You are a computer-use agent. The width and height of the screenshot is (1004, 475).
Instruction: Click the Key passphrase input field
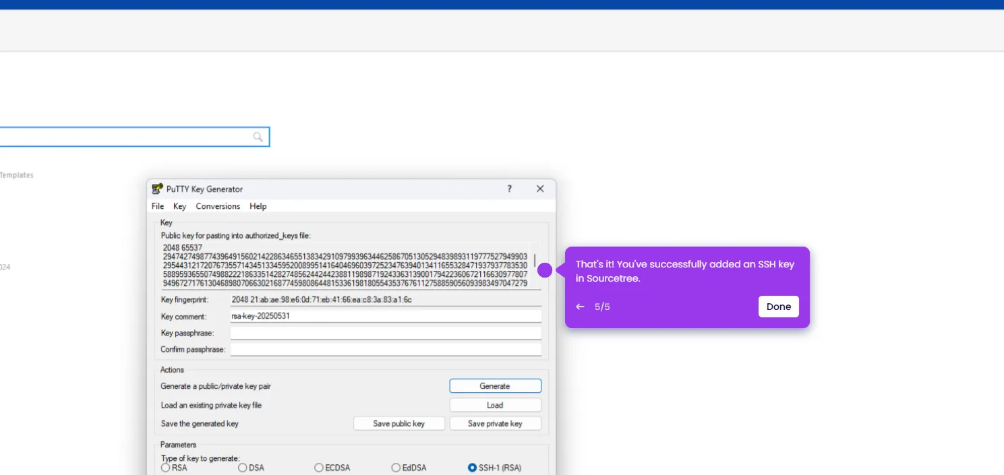pos(386,333)
